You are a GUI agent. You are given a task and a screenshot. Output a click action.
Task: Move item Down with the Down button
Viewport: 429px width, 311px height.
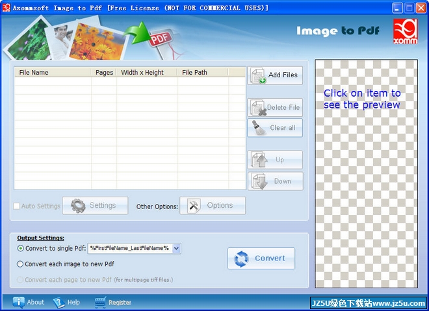click(275, 181)
